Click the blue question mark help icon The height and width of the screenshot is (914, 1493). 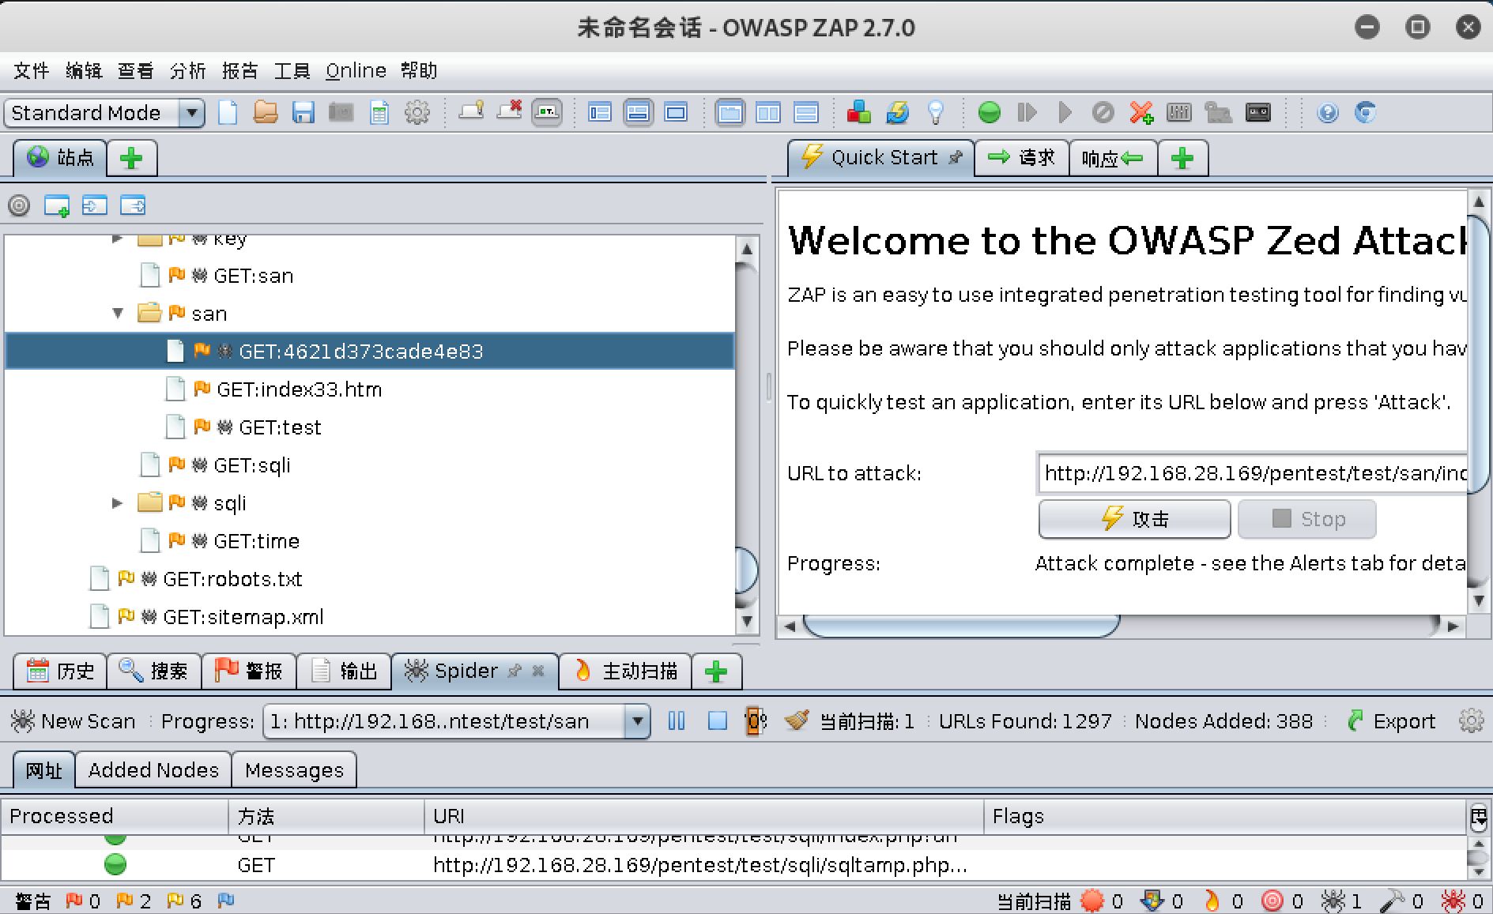(1328, 112)
